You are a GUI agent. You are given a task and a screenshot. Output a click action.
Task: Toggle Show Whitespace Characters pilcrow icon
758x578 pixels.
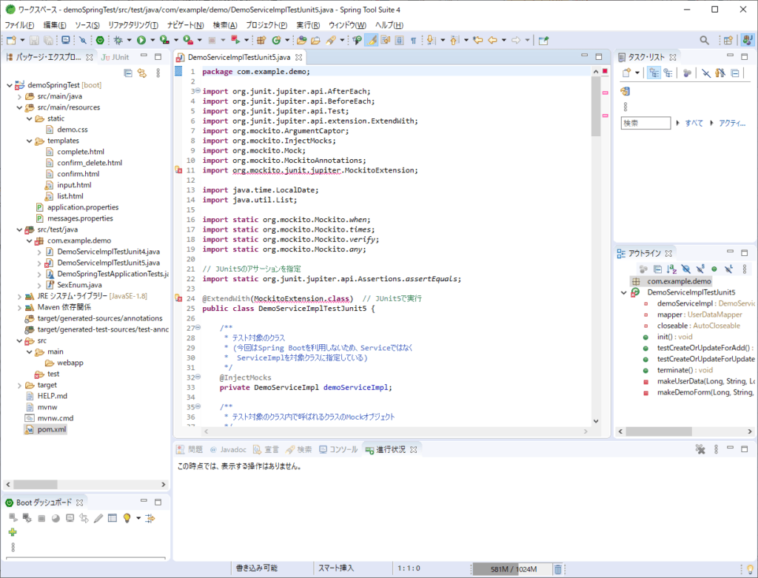tap(413, 41)
